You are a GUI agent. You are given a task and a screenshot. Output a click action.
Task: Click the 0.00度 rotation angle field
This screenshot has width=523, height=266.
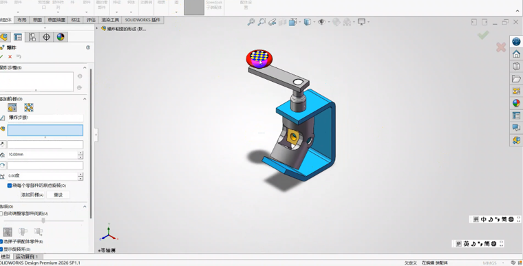pyautogui.click(x=43, y=176)
